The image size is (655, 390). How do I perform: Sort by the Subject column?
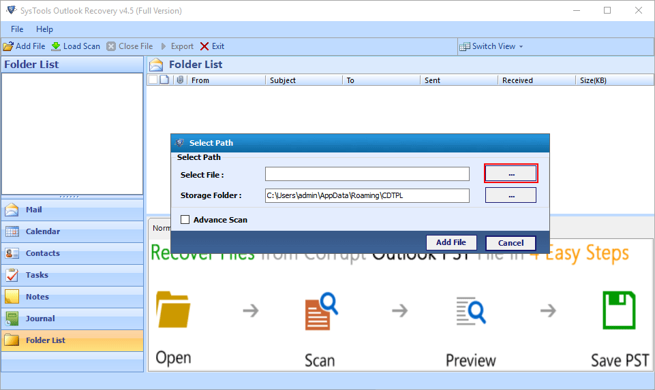304,80
